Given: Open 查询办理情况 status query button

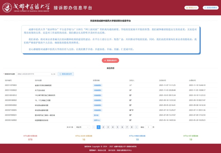Looking at the screenshot, I should coord(210,8).
